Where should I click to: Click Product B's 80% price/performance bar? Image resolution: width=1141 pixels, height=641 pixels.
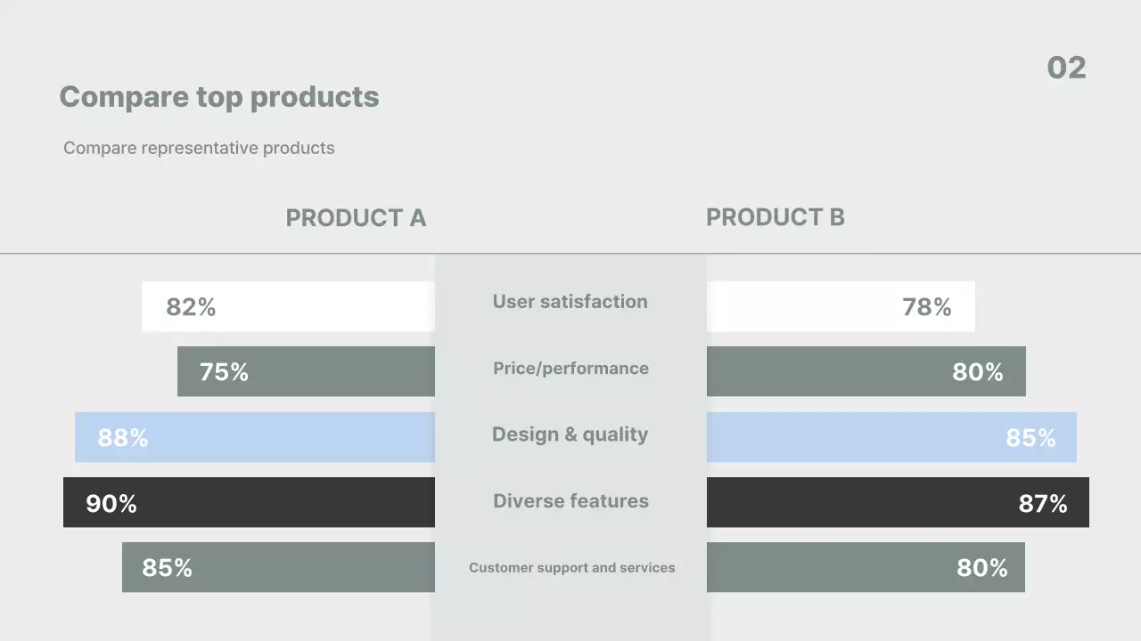pos(866,371)
